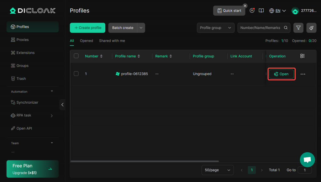The width and height of the screenshot is (321, 182).
Task: Switch to the Opened tab
Action: 87,41
